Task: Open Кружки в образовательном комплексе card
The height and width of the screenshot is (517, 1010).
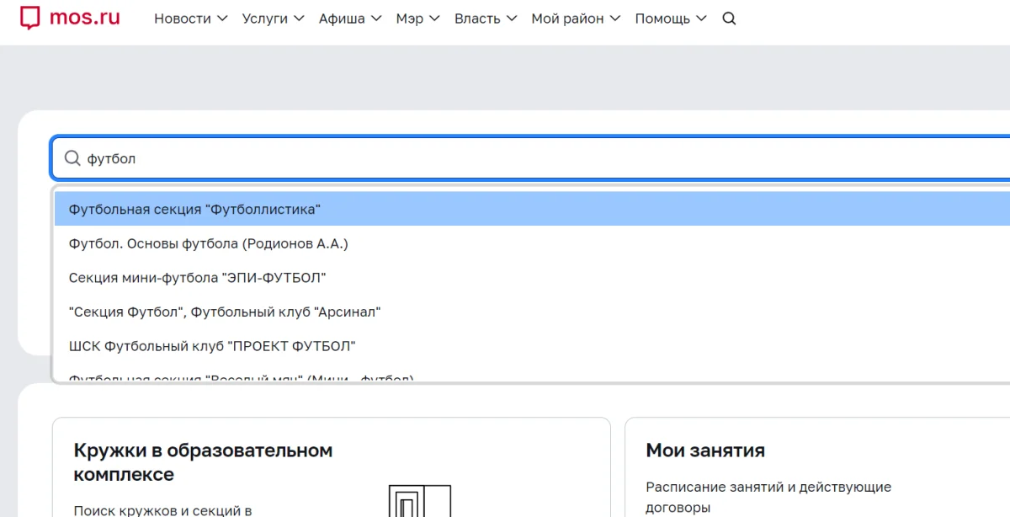Action: (332, 467)
